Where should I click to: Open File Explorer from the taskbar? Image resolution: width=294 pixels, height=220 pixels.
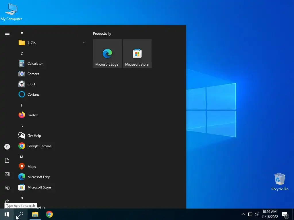click(x=35, y=214)
